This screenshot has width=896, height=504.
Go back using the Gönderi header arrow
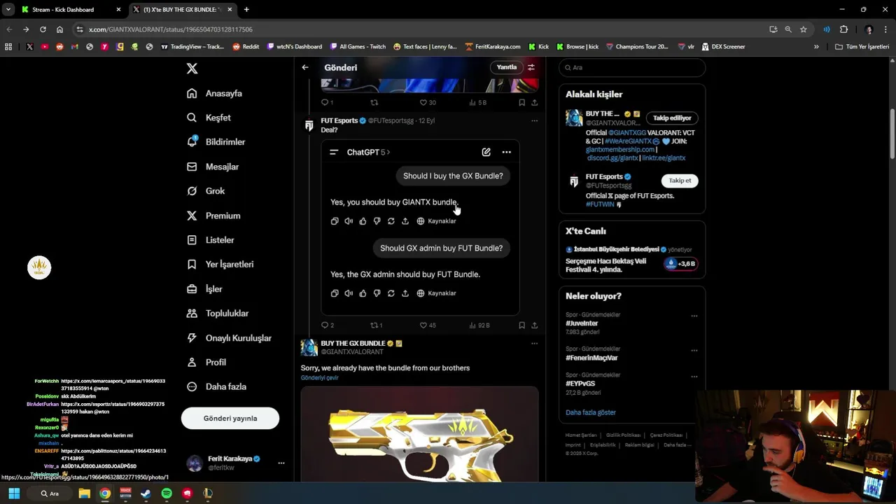pyautogui.click(x=305, y=67)
